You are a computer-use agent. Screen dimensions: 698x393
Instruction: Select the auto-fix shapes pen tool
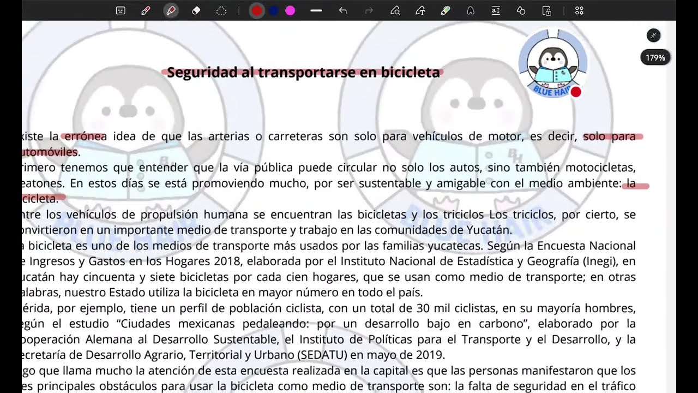[x=395, y=10]
